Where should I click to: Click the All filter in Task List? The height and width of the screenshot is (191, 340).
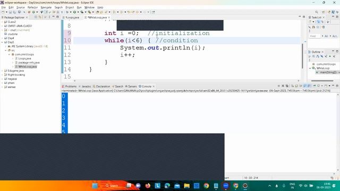(x=326, y=36)
